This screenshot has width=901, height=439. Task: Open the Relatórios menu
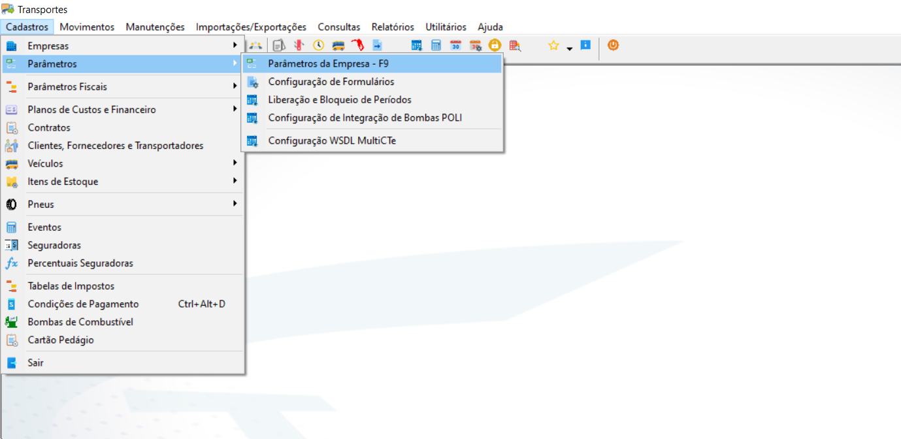[x=393, y=27]
